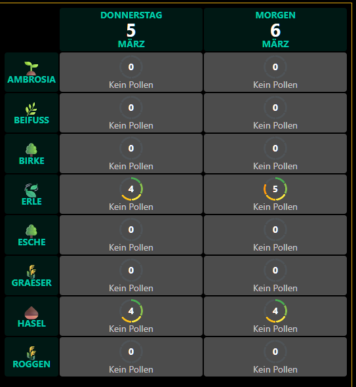Select Hasel gauge showing 4 on Donnerstag
Image resolution: width=356 pixels, height=387 pixels.
tap(131, 311)
